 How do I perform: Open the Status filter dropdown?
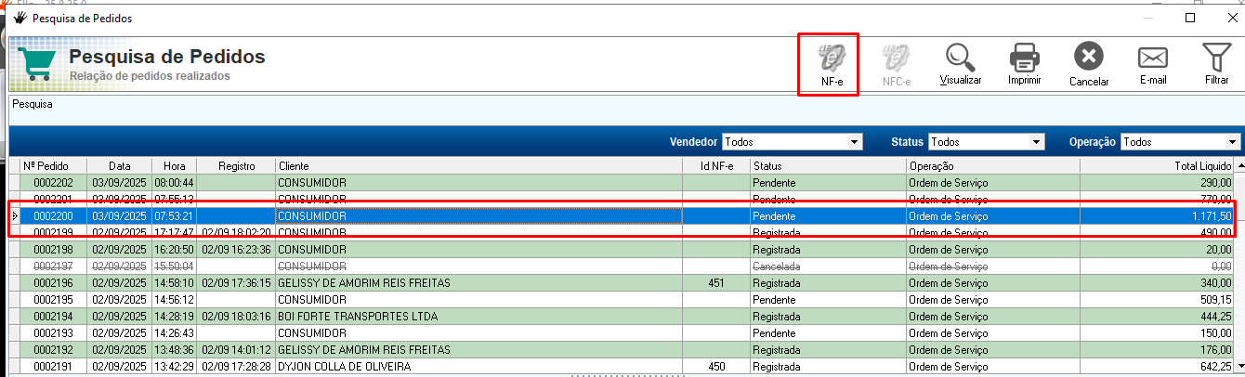(1037, 142)
